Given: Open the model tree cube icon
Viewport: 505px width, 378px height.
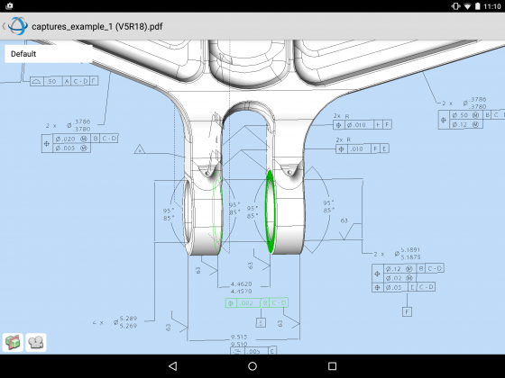Looking at the screenshot, I should click(x=13, y=342).
